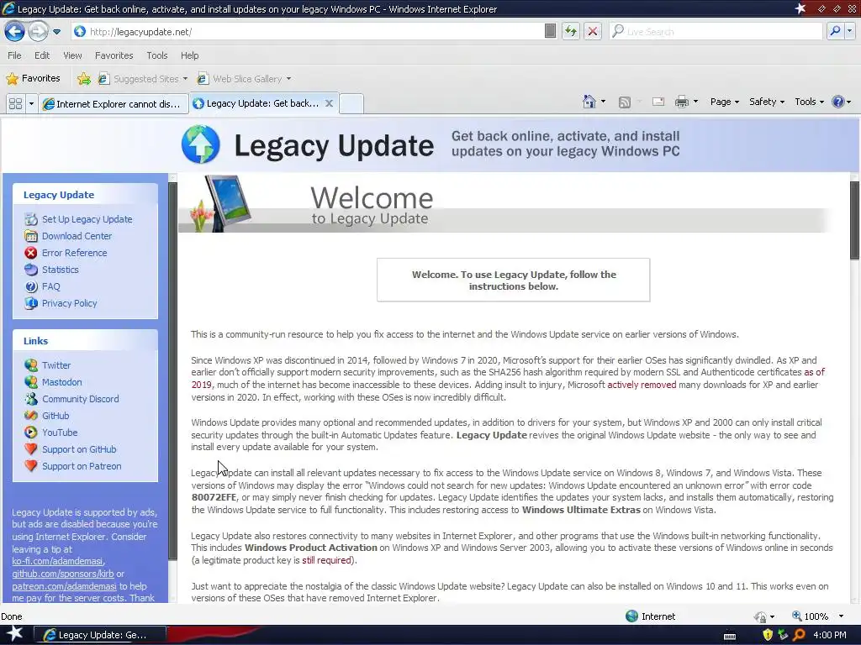Open the Help menu
861x645 pixels.
point(189,55)
